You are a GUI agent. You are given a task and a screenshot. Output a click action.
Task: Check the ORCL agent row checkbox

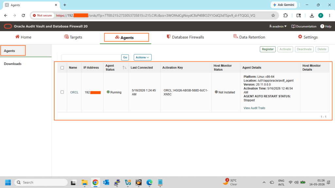(x=62, y=92)
